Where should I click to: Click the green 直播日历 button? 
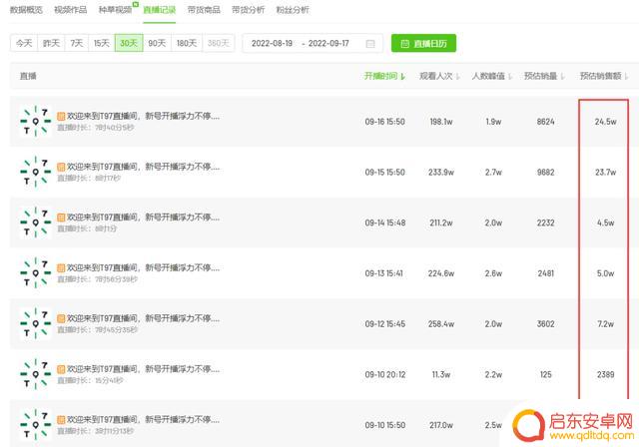tap(423, 43)
